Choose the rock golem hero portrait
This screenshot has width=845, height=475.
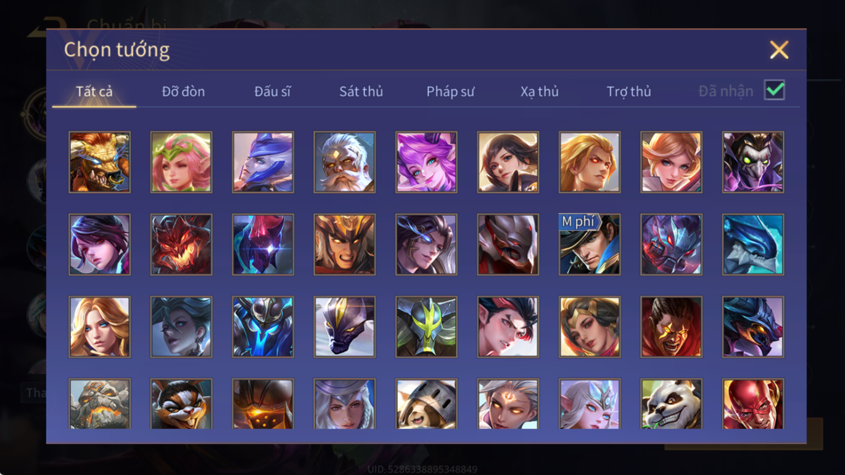coord(99,404)
